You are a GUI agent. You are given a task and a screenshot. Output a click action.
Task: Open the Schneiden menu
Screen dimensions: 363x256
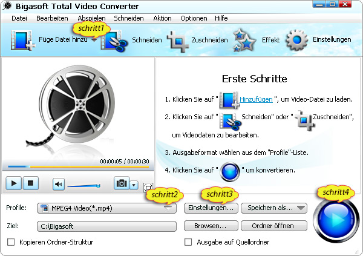pos(129,18)
